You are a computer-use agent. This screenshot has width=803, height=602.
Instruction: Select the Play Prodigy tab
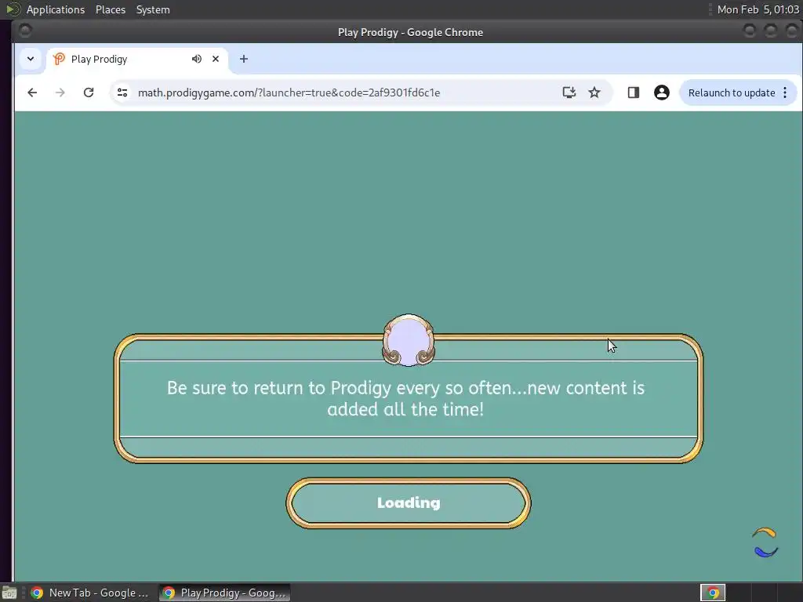pyautogui.click(x=137, y=59)
